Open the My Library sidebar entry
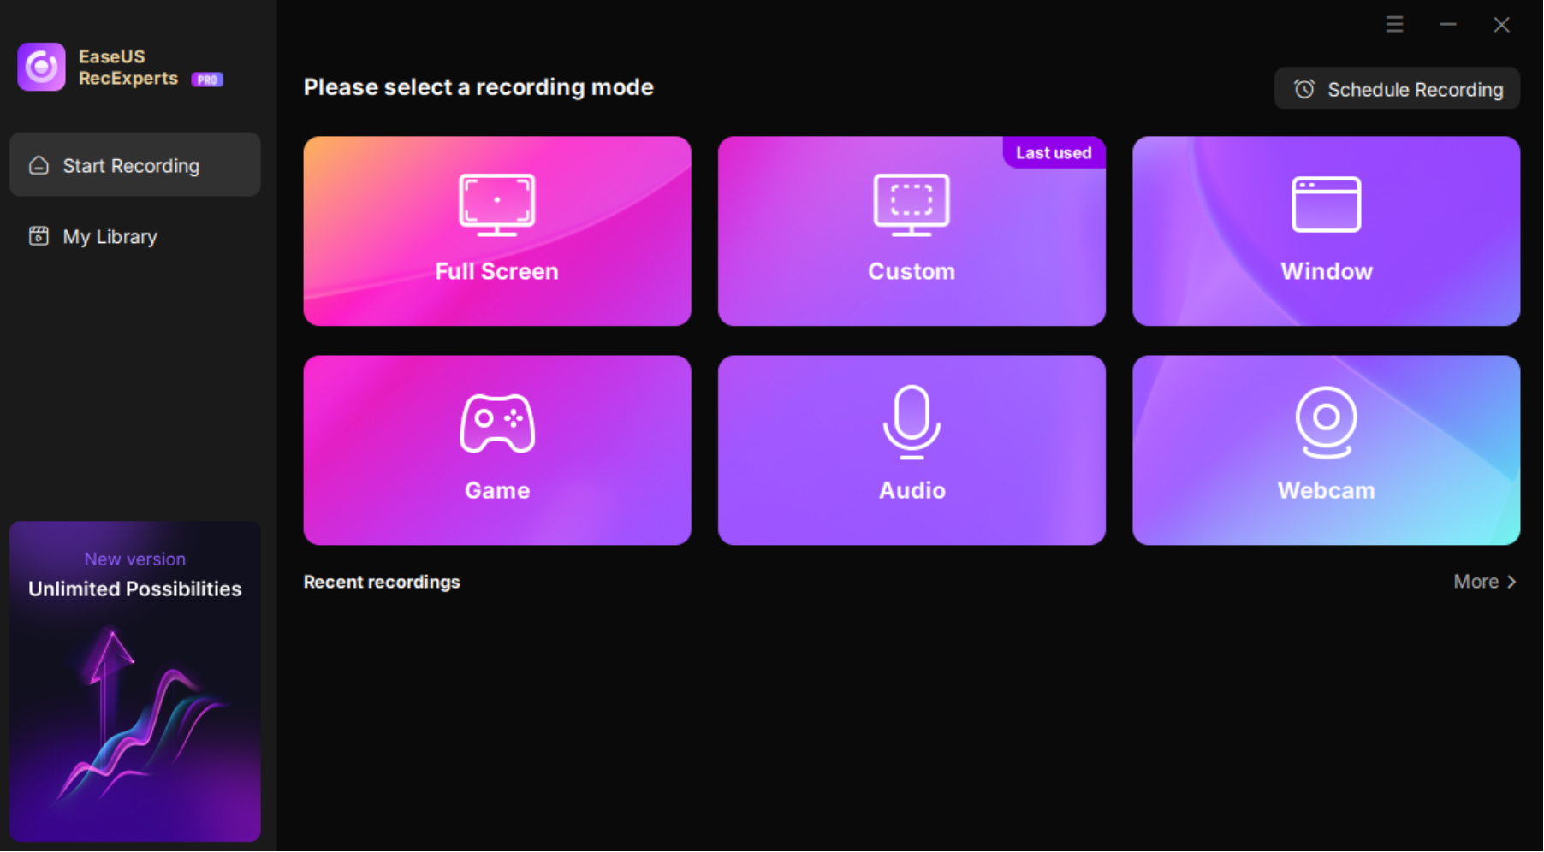This screenshot has width=1544, height=852. click(x=110, y=236)
